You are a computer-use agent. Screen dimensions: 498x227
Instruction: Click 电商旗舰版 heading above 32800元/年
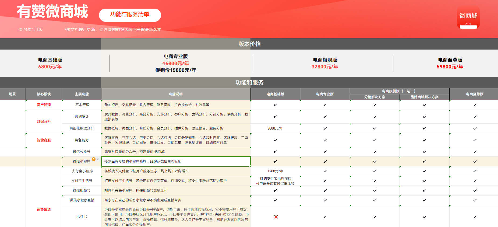(325, 60)
